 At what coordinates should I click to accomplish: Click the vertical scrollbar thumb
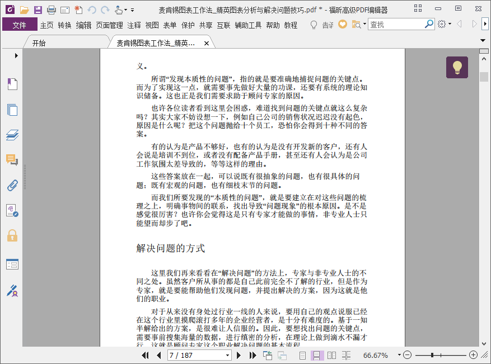(484, 77)
